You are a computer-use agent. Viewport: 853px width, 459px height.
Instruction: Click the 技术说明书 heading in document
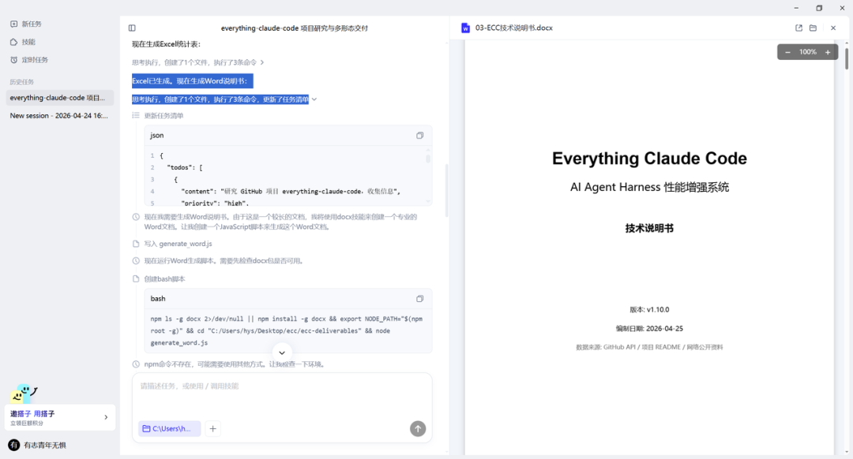coord(649,229)
